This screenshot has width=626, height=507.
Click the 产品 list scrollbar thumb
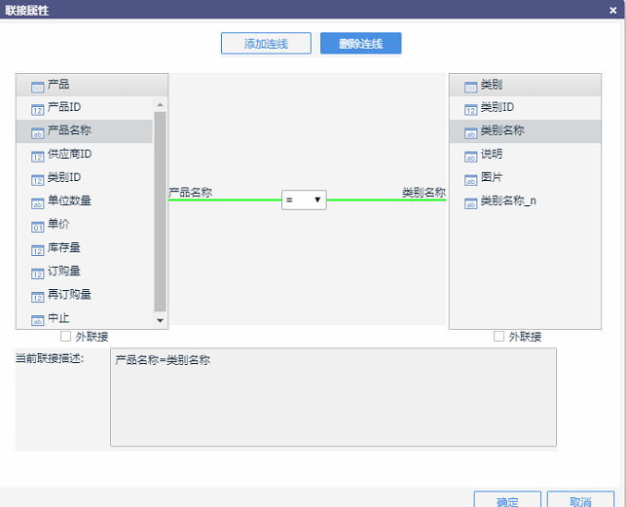[x=160, y=211]
